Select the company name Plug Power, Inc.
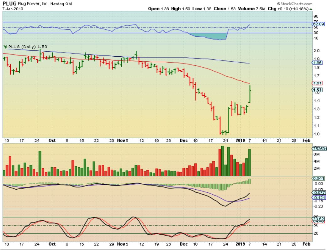 33,3
